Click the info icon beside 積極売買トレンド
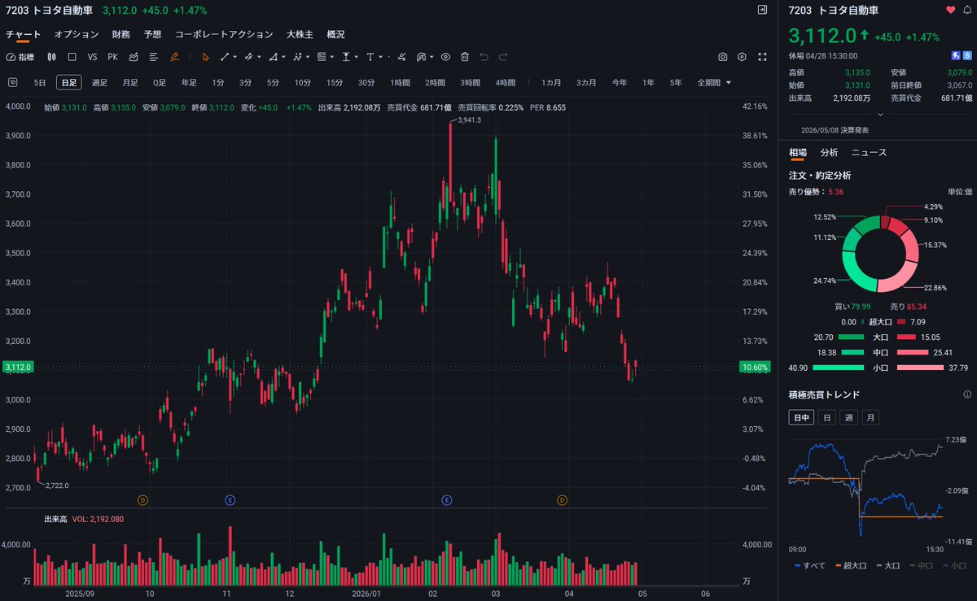Image resolution: width=977 pixels, height=601 pixels. [966, 394]
